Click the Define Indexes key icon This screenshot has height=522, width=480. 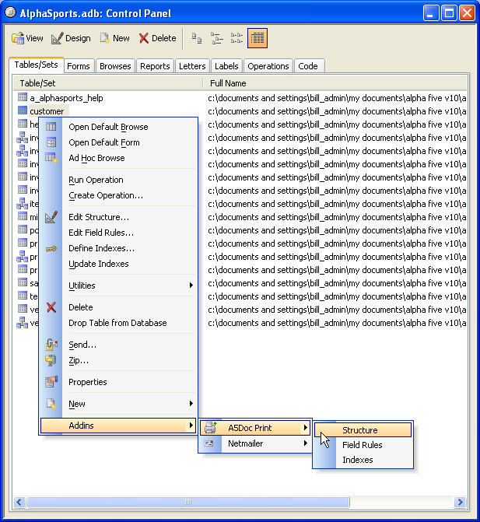(x=51, y=249)
